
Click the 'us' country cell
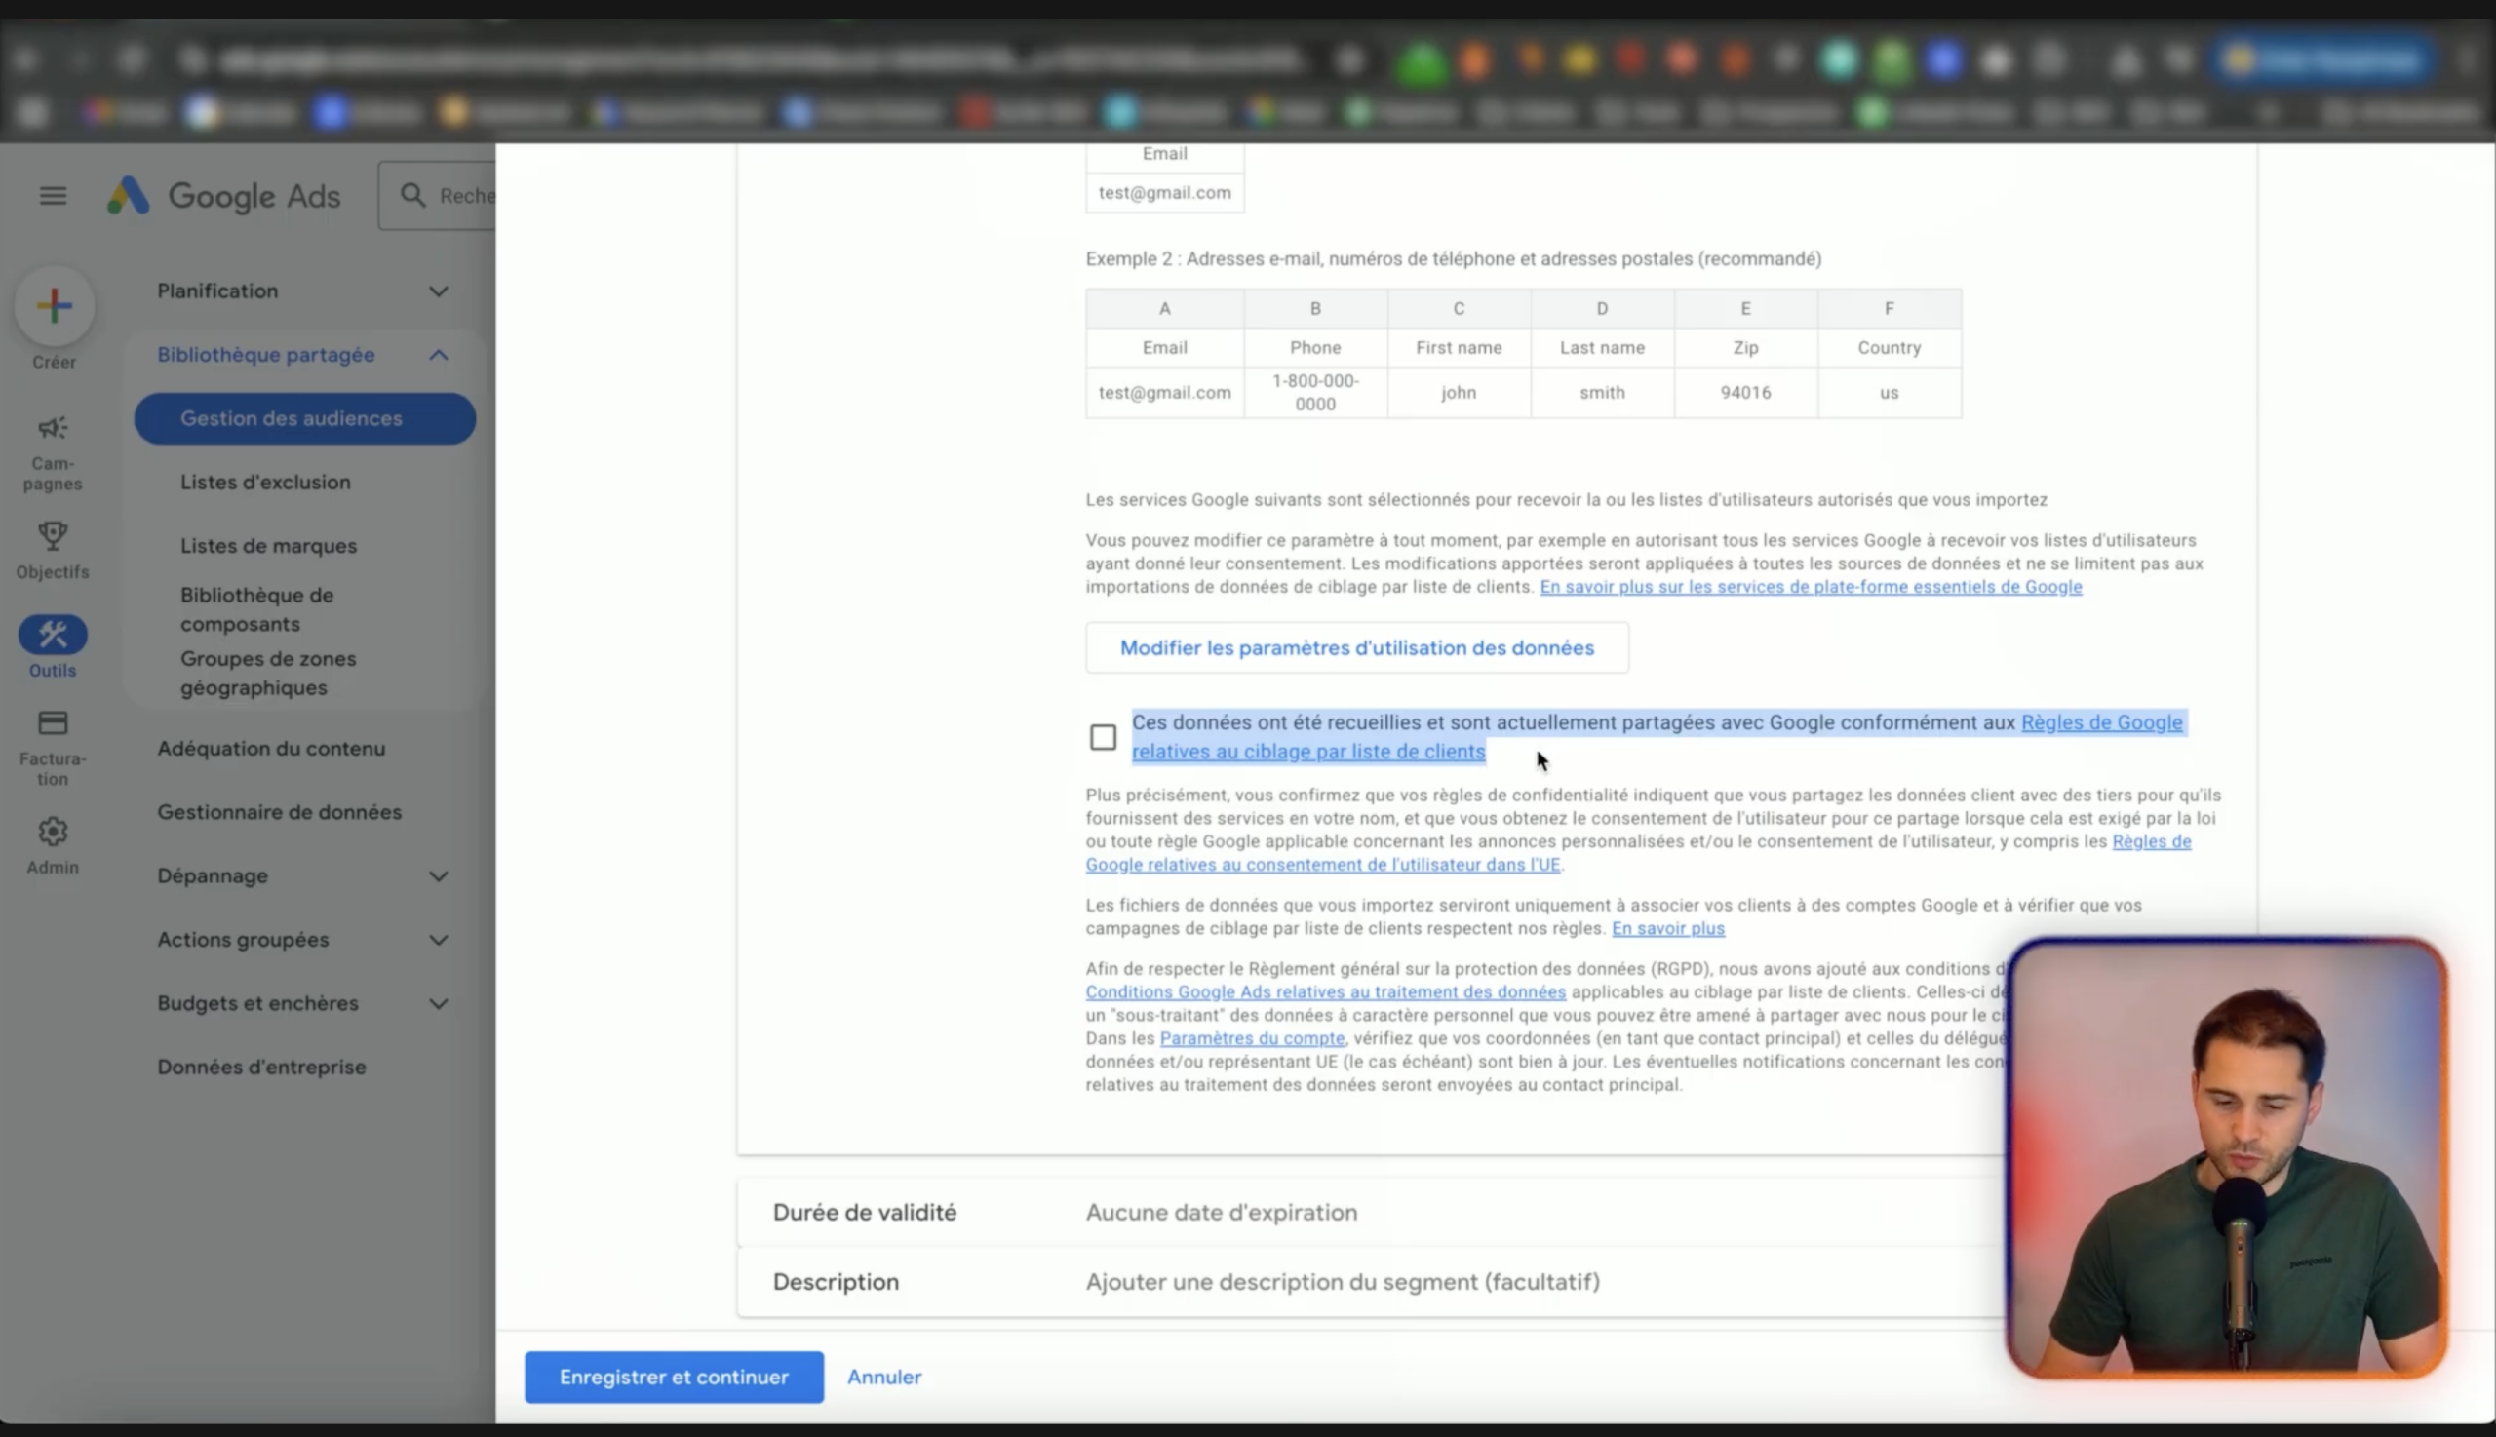pos(1889,393)
